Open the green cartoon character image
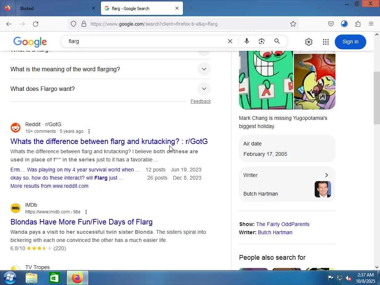Viewport: 380px width, 285px height. click(266, 80)
